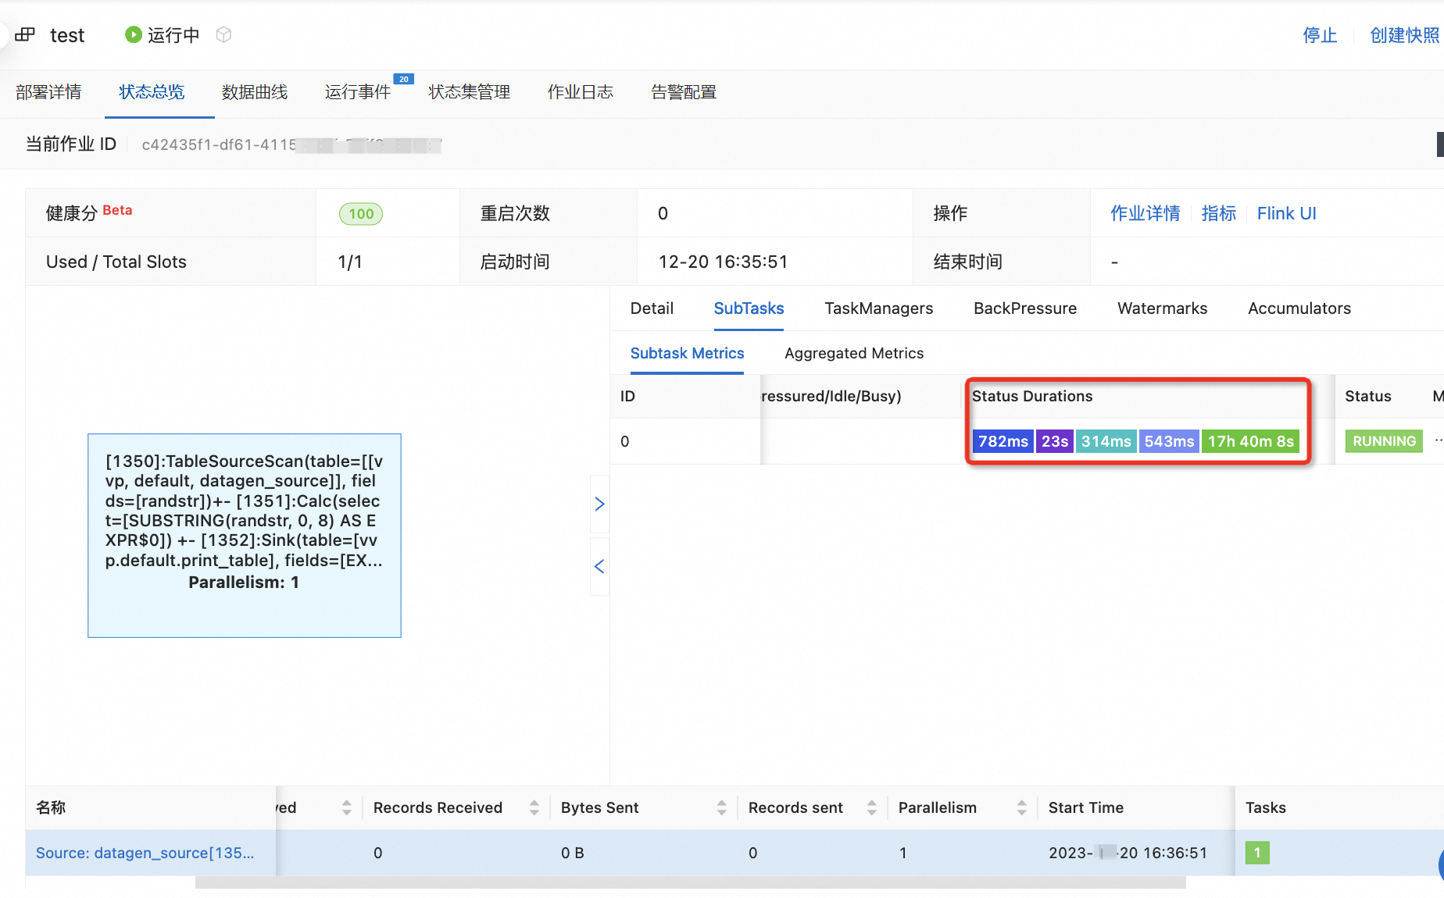
Task: Select the Aggregated Metrics sub-tab
Action: click(x=854, y=353)
